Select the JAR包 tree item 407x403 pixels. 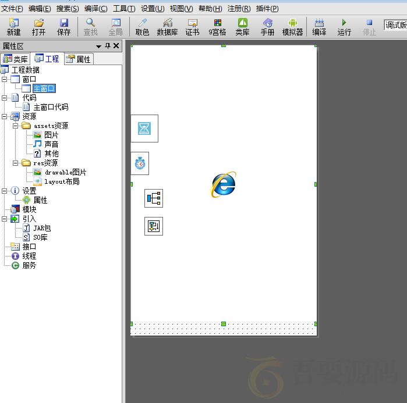42,229
